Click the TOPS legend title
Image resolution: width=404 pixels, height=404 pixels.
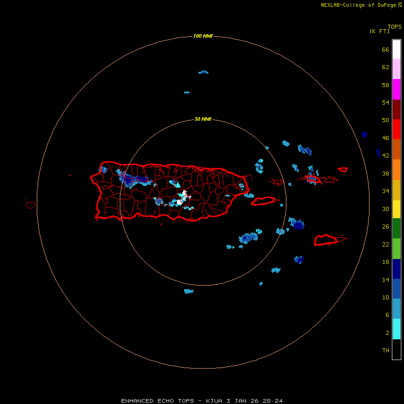(x=395, y=27)
